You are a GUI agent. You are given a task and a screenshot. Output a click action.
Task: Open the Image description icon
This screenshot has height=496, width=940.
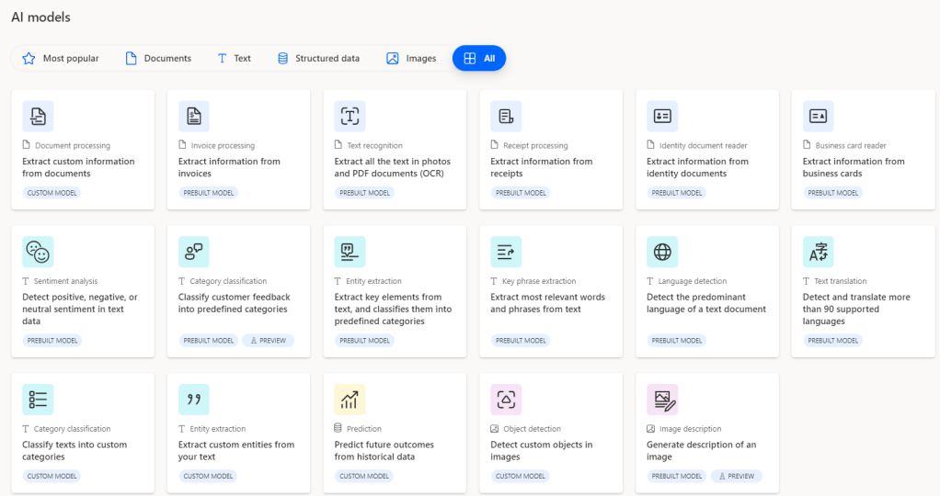point(662,400)
